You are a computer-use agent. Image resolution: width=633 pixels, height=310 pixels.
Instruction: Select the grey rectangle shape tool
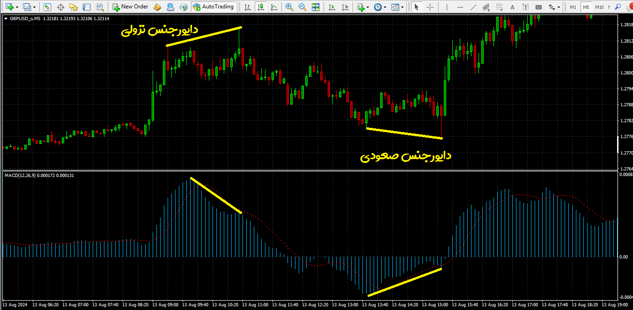pyautogui.click(x=538, y=7)
